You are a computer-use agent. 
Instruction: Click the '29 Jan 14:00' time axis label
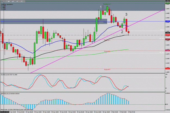[x=47, y=112]
